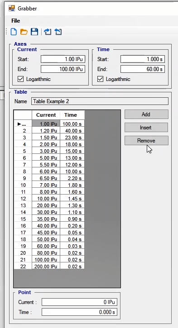Click the table Name text field
The image size is (178, 328).
pos(100,101)
